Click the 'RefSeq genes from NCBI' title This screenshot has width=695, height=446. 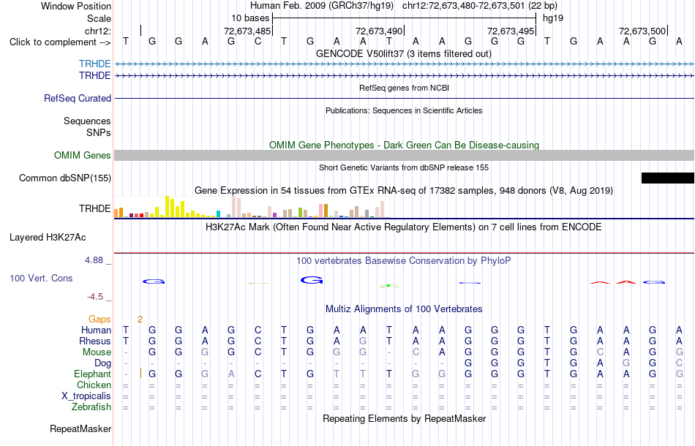pyautogui.click(x=404, y=88)
